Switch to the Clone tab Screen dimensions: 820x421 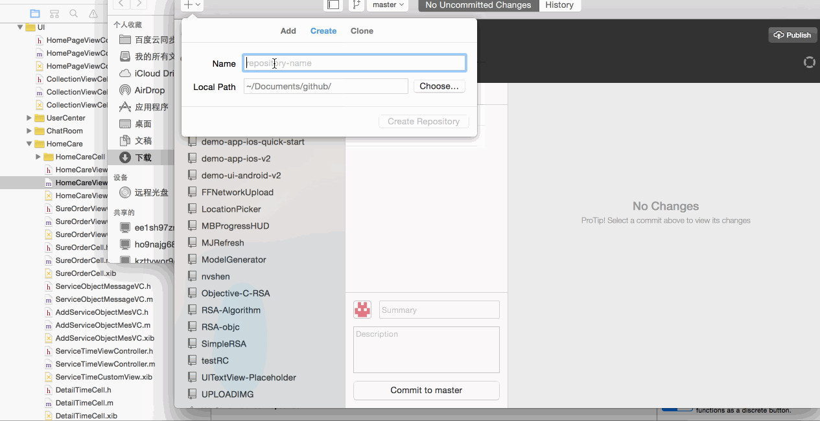pyautogui.click(x=362, y=31)
